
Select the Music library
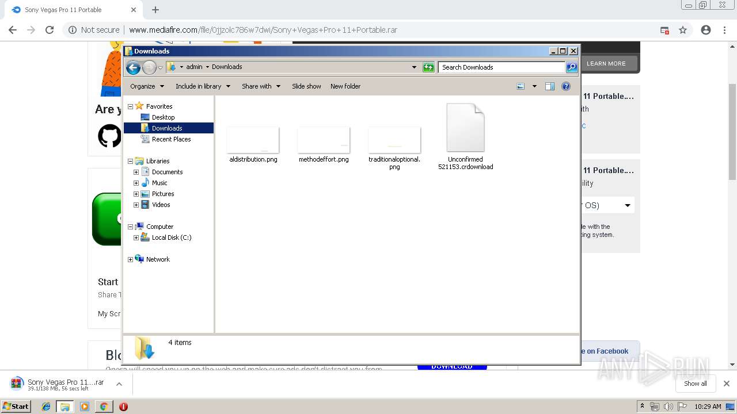click(x=159, y=183)
